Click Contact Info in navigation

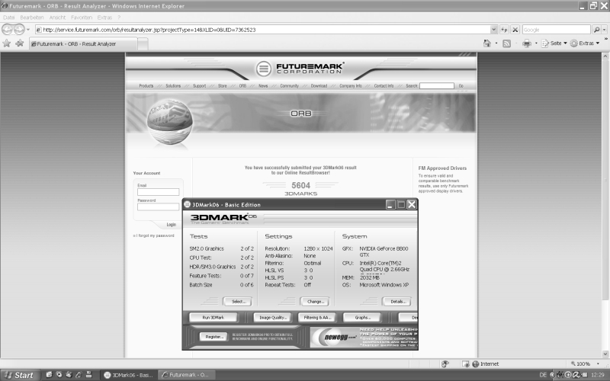[x=384, y=86]
